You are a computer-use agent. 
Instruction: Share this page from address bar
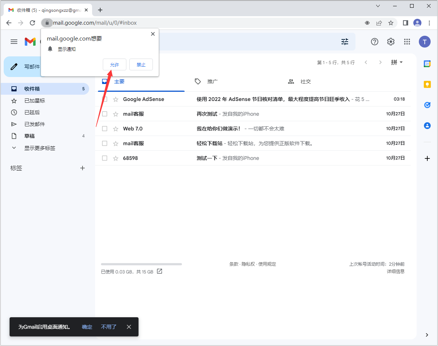(379, 23)
